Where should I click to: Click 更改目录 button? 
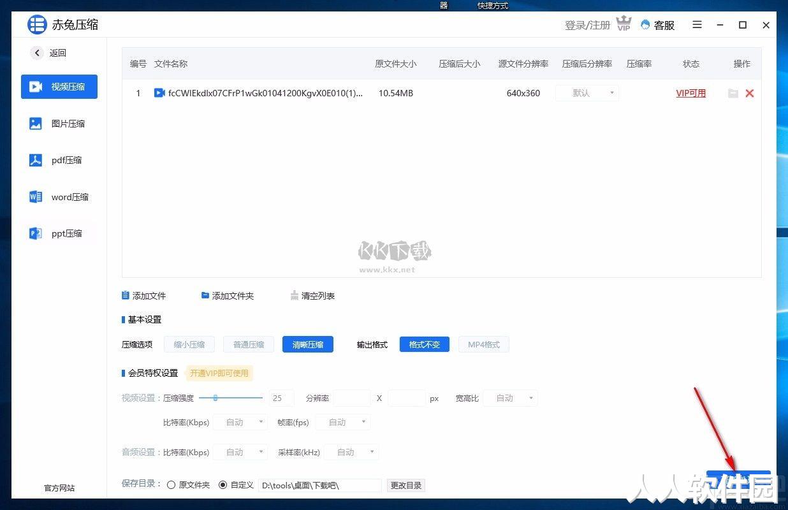[406, 485]
